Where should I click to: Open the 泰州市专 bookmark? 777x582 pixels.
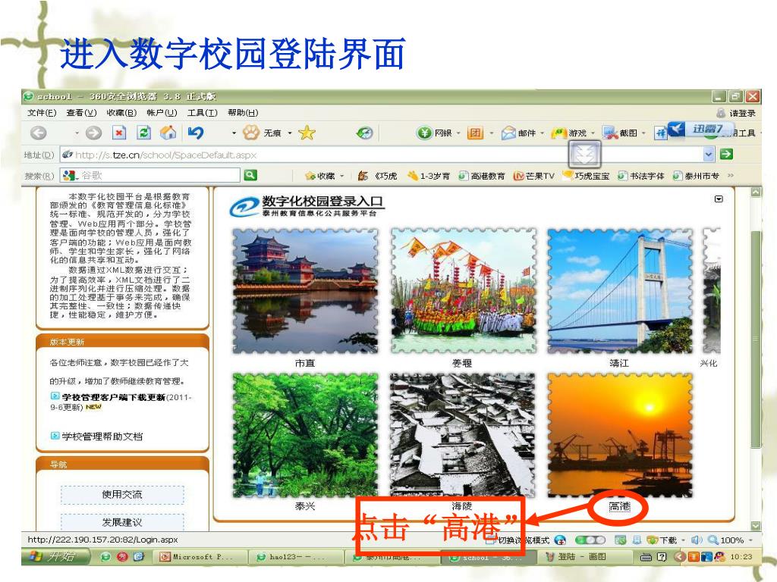pos(697,176)
